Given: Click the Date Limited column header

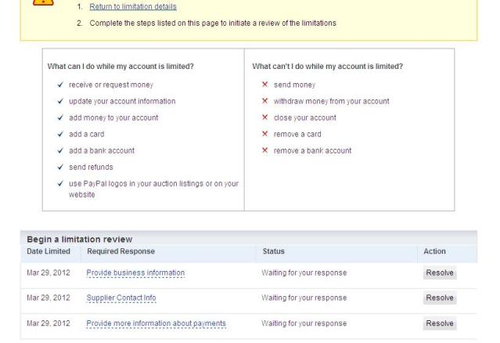Looking at the screenshot, I should point(49,251).
